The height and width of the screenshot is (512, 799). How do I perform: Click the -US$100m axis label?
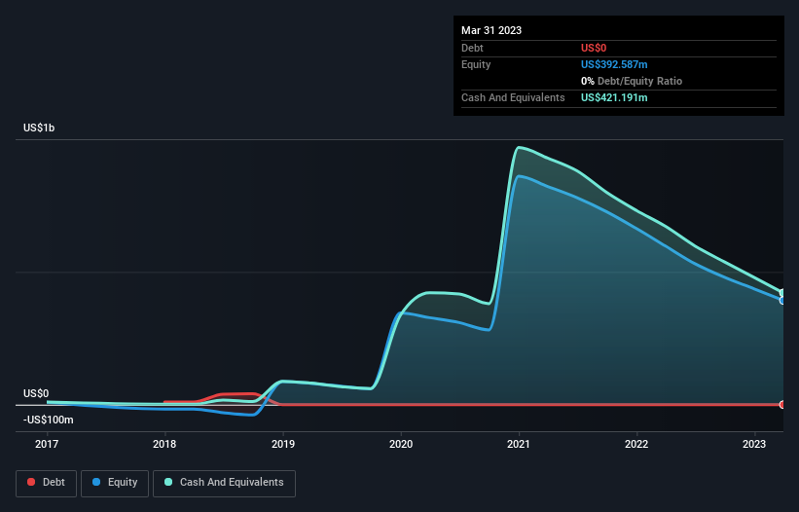click(x=49, y=421)
